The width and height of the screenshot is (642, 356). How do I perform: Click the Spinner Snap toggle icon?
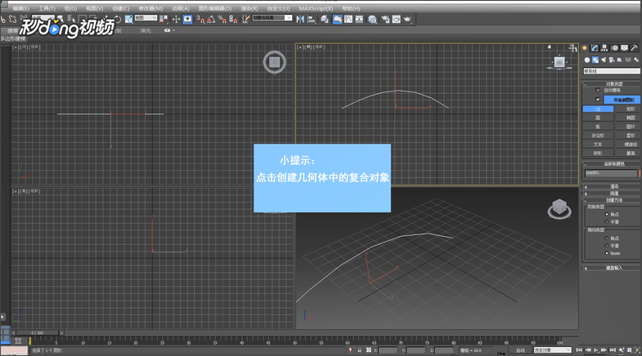pyautogui.click(x=233, y=19)
